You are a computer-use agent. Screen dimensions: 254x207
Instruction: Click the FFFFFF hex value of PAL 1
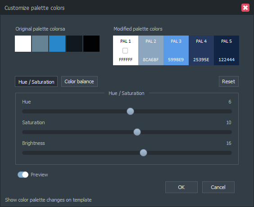126,60
